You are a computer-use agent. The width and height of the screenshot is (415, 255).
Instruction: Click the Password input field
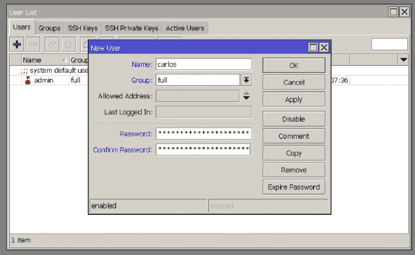pyautogui.click(x=204, y=134)
